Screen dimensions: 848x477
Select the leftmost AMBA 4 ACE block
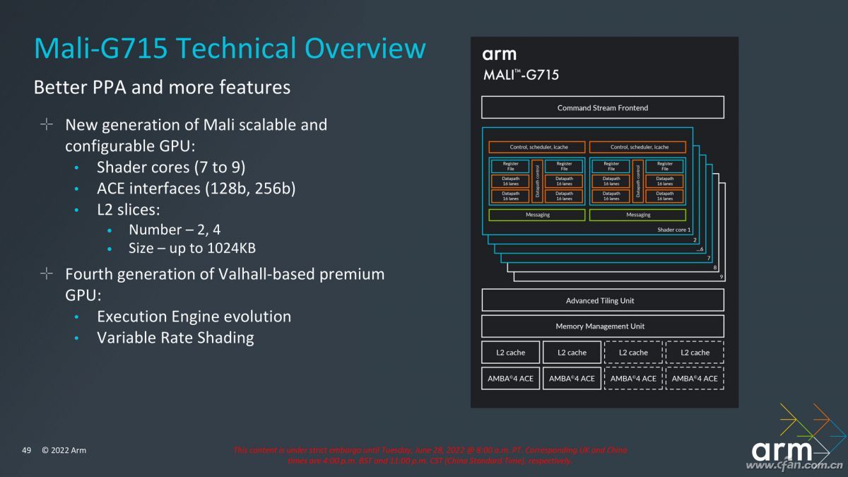point(510,378)
